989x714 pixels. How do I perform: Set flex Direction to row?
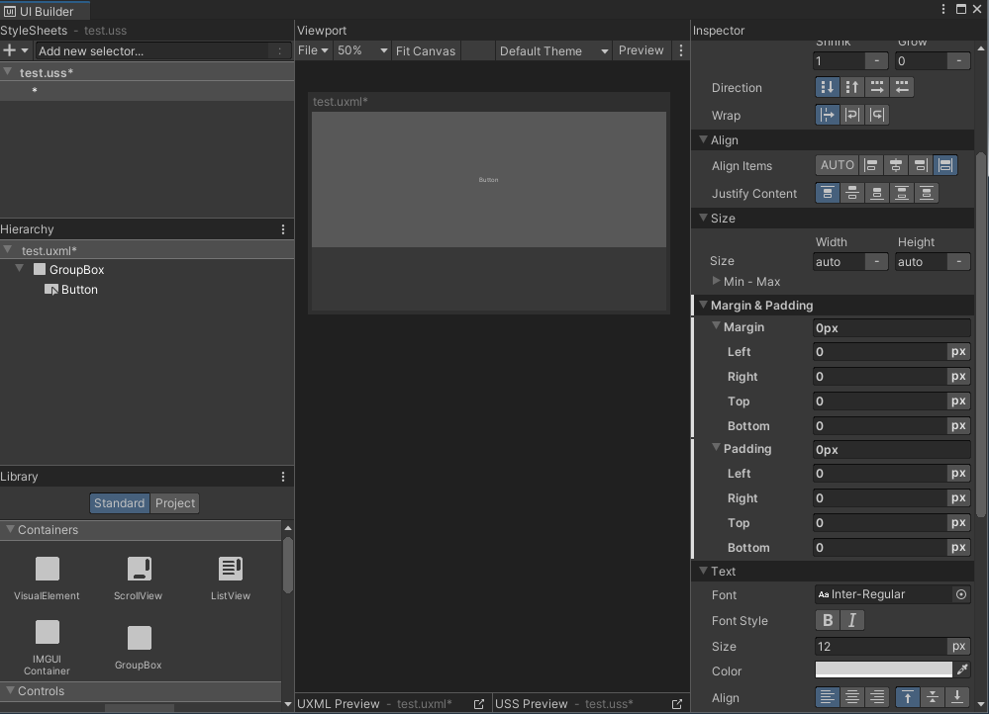(x=877, y=87)
